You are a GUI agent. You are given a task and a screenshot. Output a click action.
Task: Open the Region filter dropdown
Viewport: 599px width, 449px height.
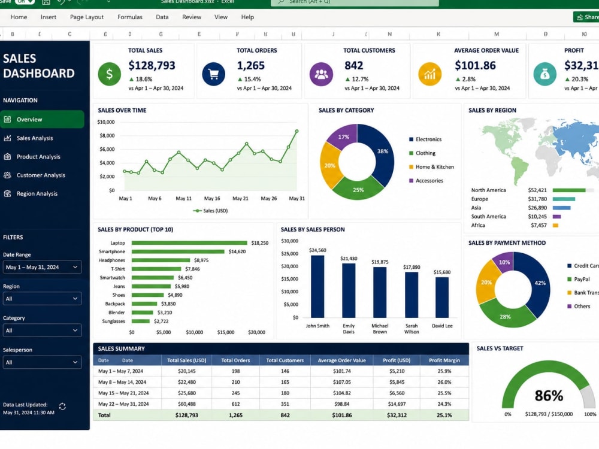pyautogui.click(x=42, y=299)
